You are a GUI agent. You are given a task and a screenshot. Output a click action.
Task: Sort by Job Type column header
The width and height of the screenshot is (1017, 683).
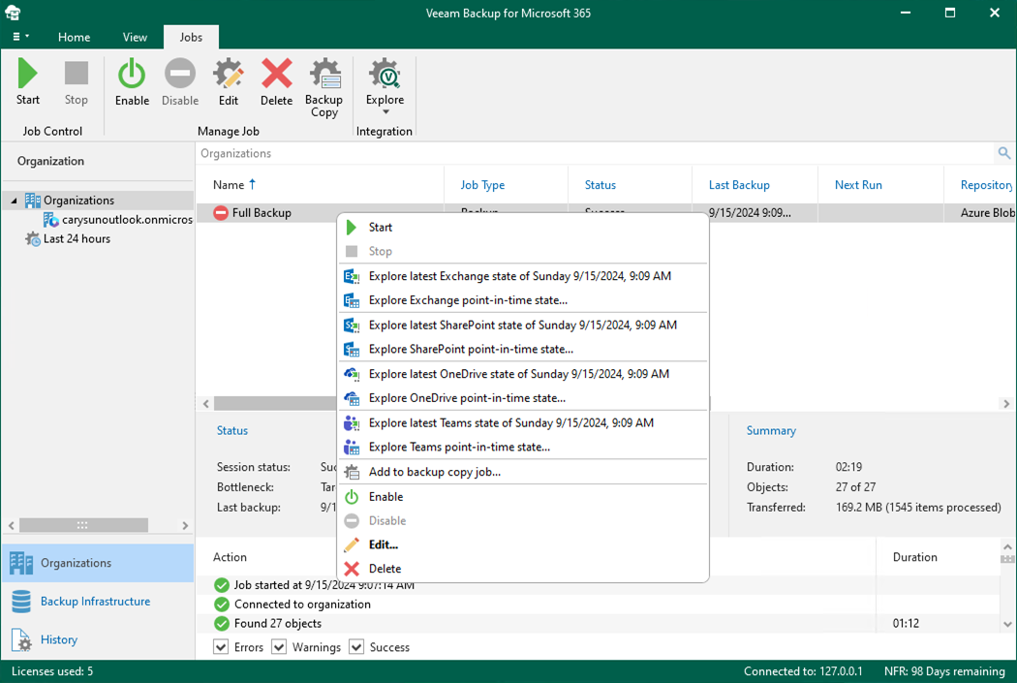pyautogui.click(x=506, y=185)
